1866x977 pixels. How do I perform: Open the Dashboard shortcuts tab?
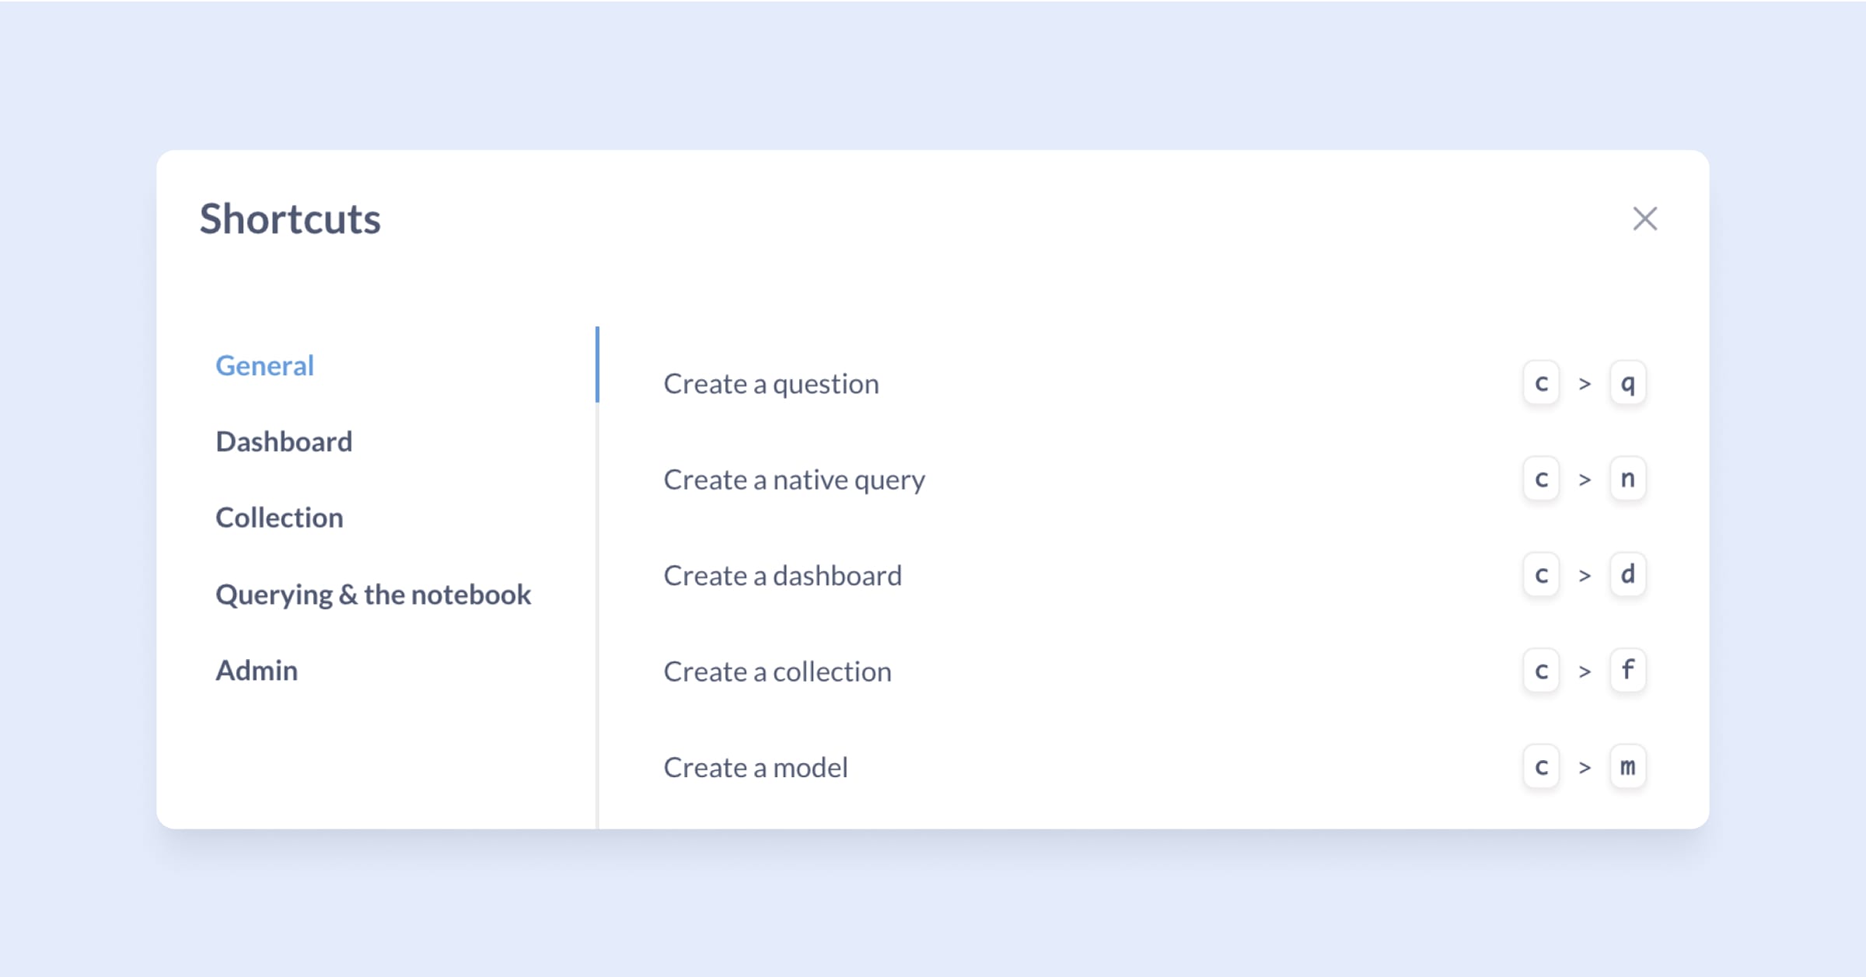click(284, 441)
